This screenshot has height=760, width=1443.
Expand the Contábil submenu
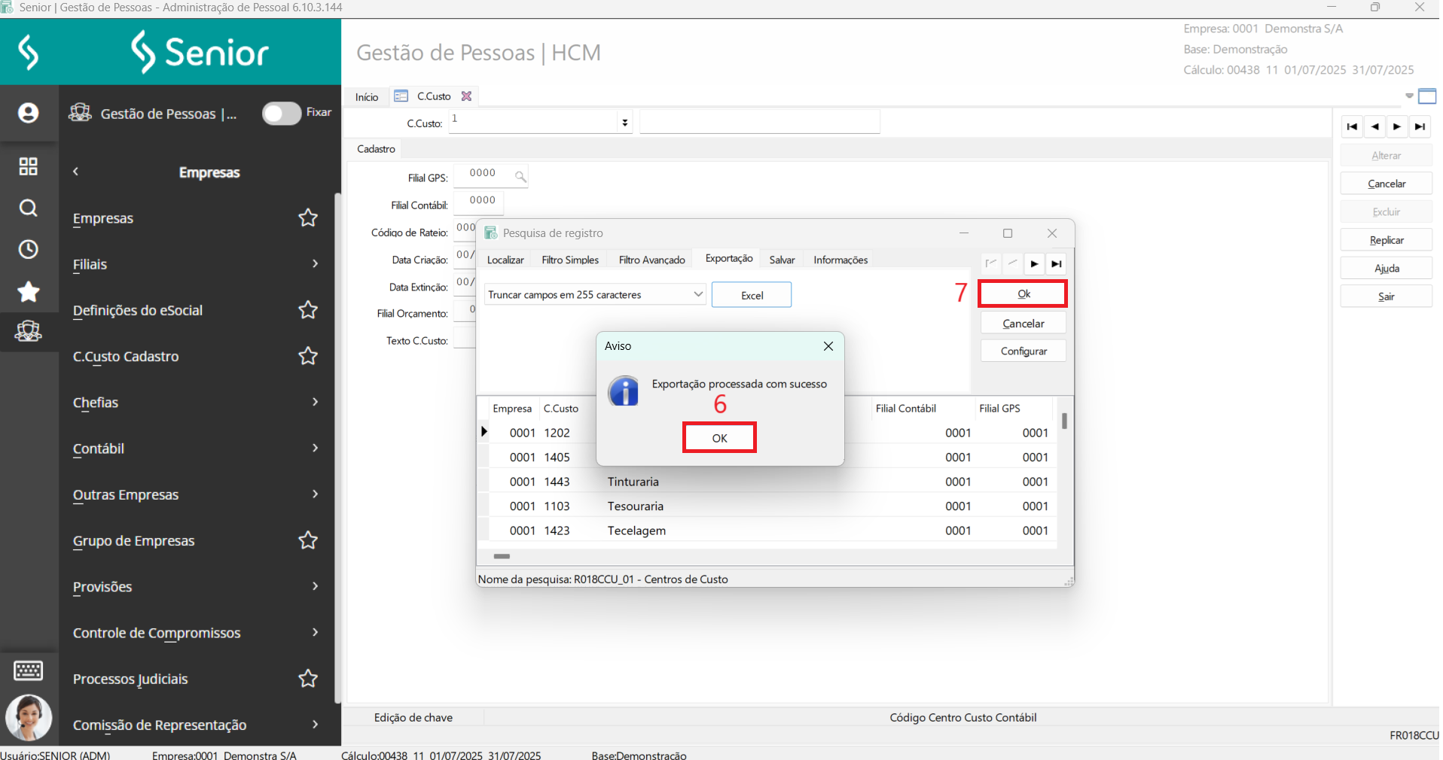(x=315, y=448)
